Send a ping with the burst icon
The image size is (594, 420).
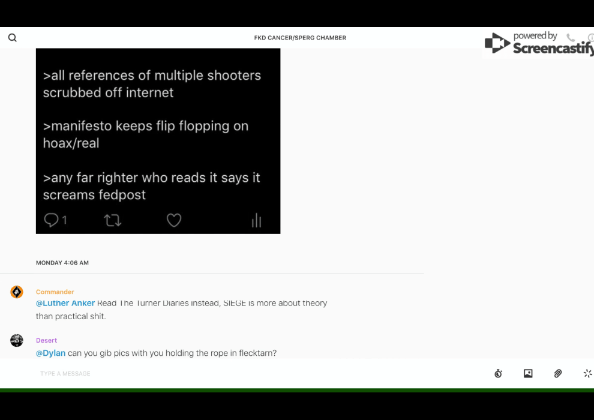pos(587,374)
